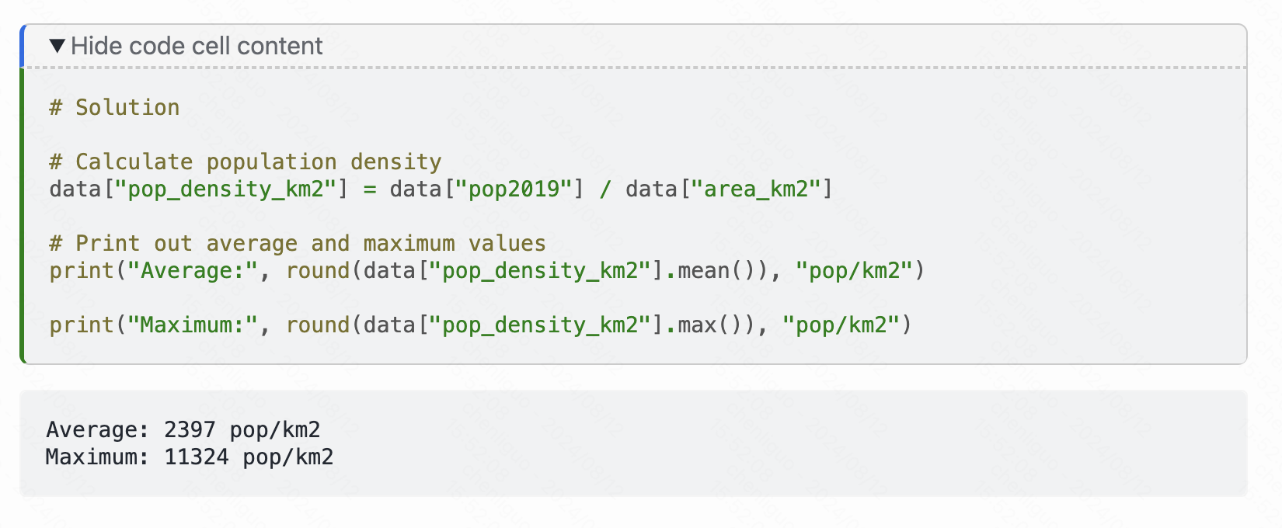Click the "# Calculate population density" comment

[x=246, y=162]
